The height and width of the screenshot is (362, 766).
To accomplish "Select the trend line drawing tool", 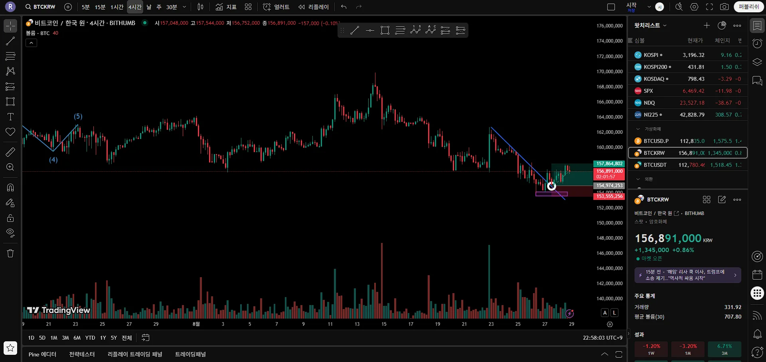I will click(x=10, y=41).
